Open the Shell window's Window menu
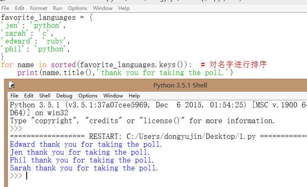 click(113, 96)
